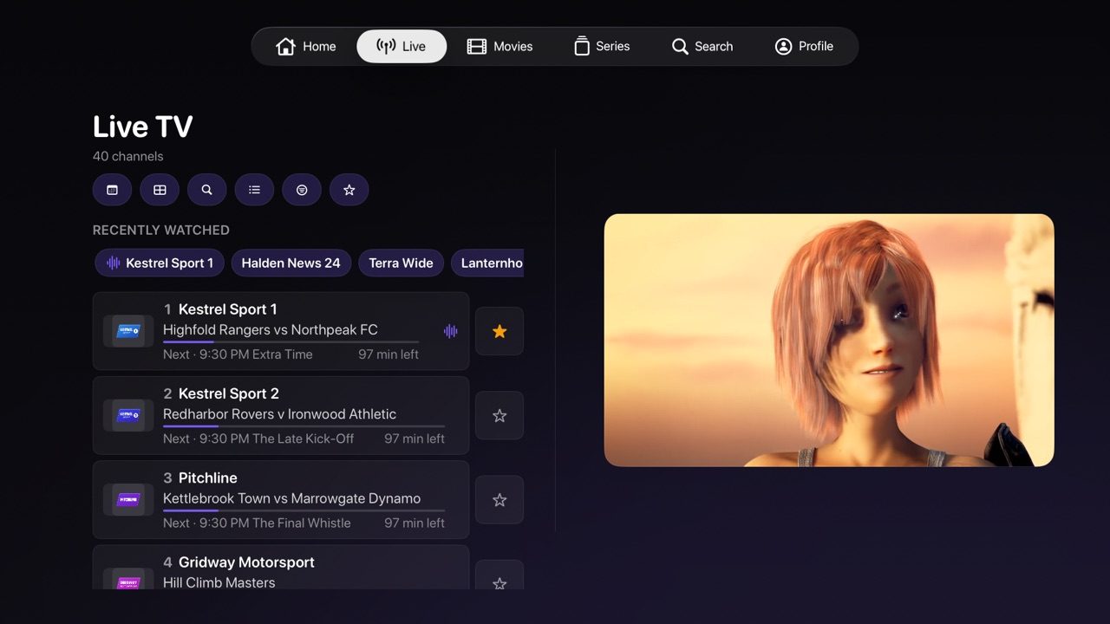Show favorites star filter button
The width and height of the screenshot is (1110, 624).
tap(349, 190)
